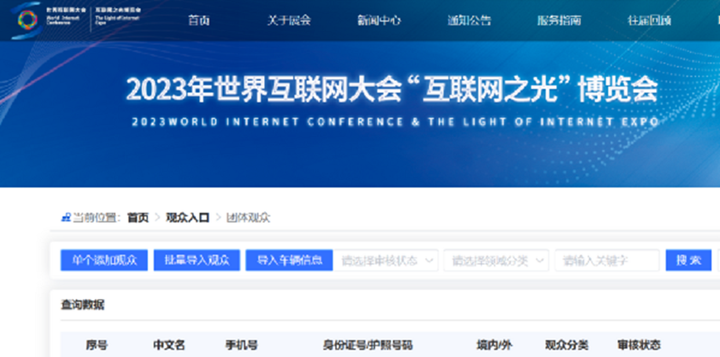The height and width of the screenshot is (357, 720).
Task: Expand the 请选择审核状态 dropdown
Action: tap(388, 260)
